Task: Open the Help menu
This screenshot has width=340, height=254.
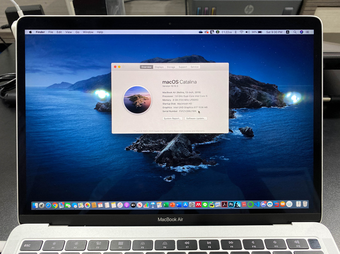Action: 100,32
